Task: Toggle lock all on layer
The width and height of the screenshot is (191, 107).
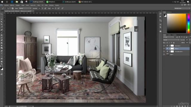Action: click(174, 43)
